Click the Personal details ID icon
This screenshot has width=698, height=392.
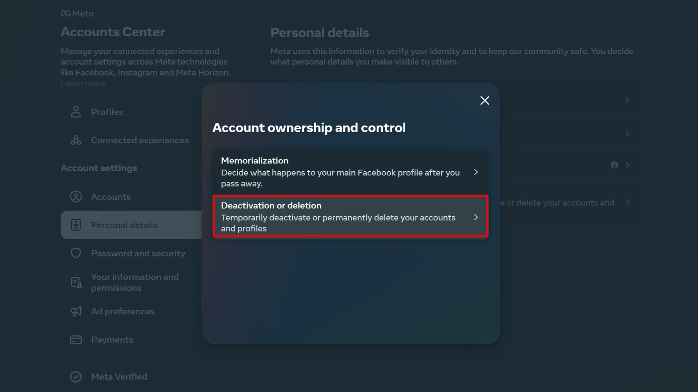pyautogui.click(x=76, y=225)
